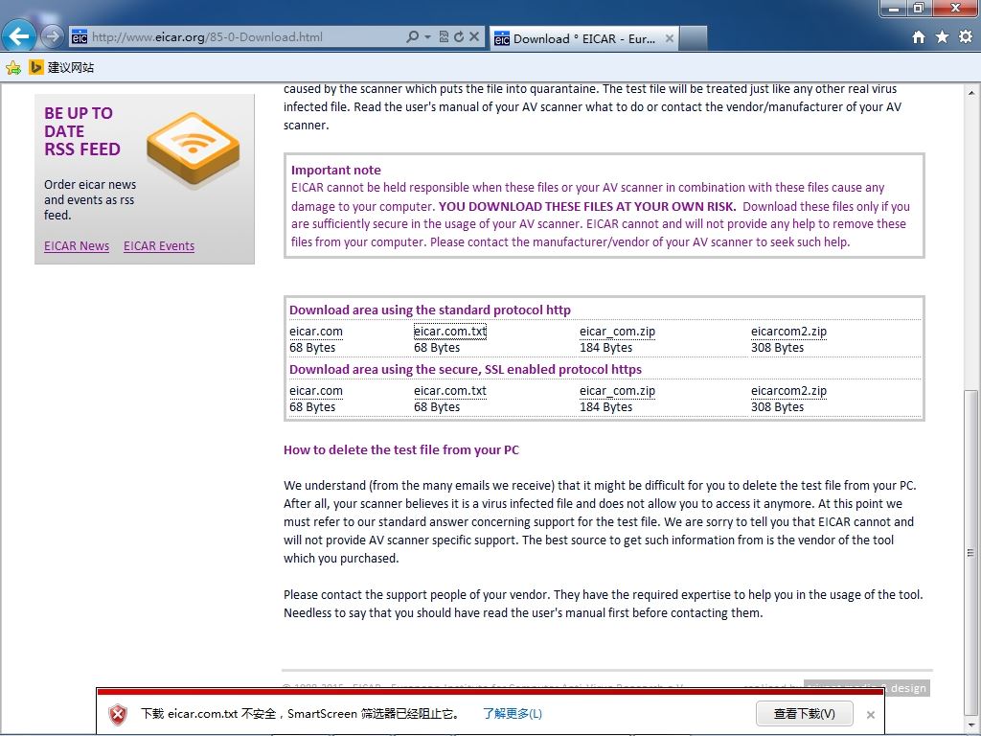The image size is (981, 736).
Task: Stop loading with the X icon in address bar
Action: 474,36
